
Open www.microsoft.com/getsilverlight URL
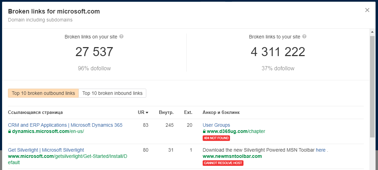pyautogui.click(x=67, y=159)
